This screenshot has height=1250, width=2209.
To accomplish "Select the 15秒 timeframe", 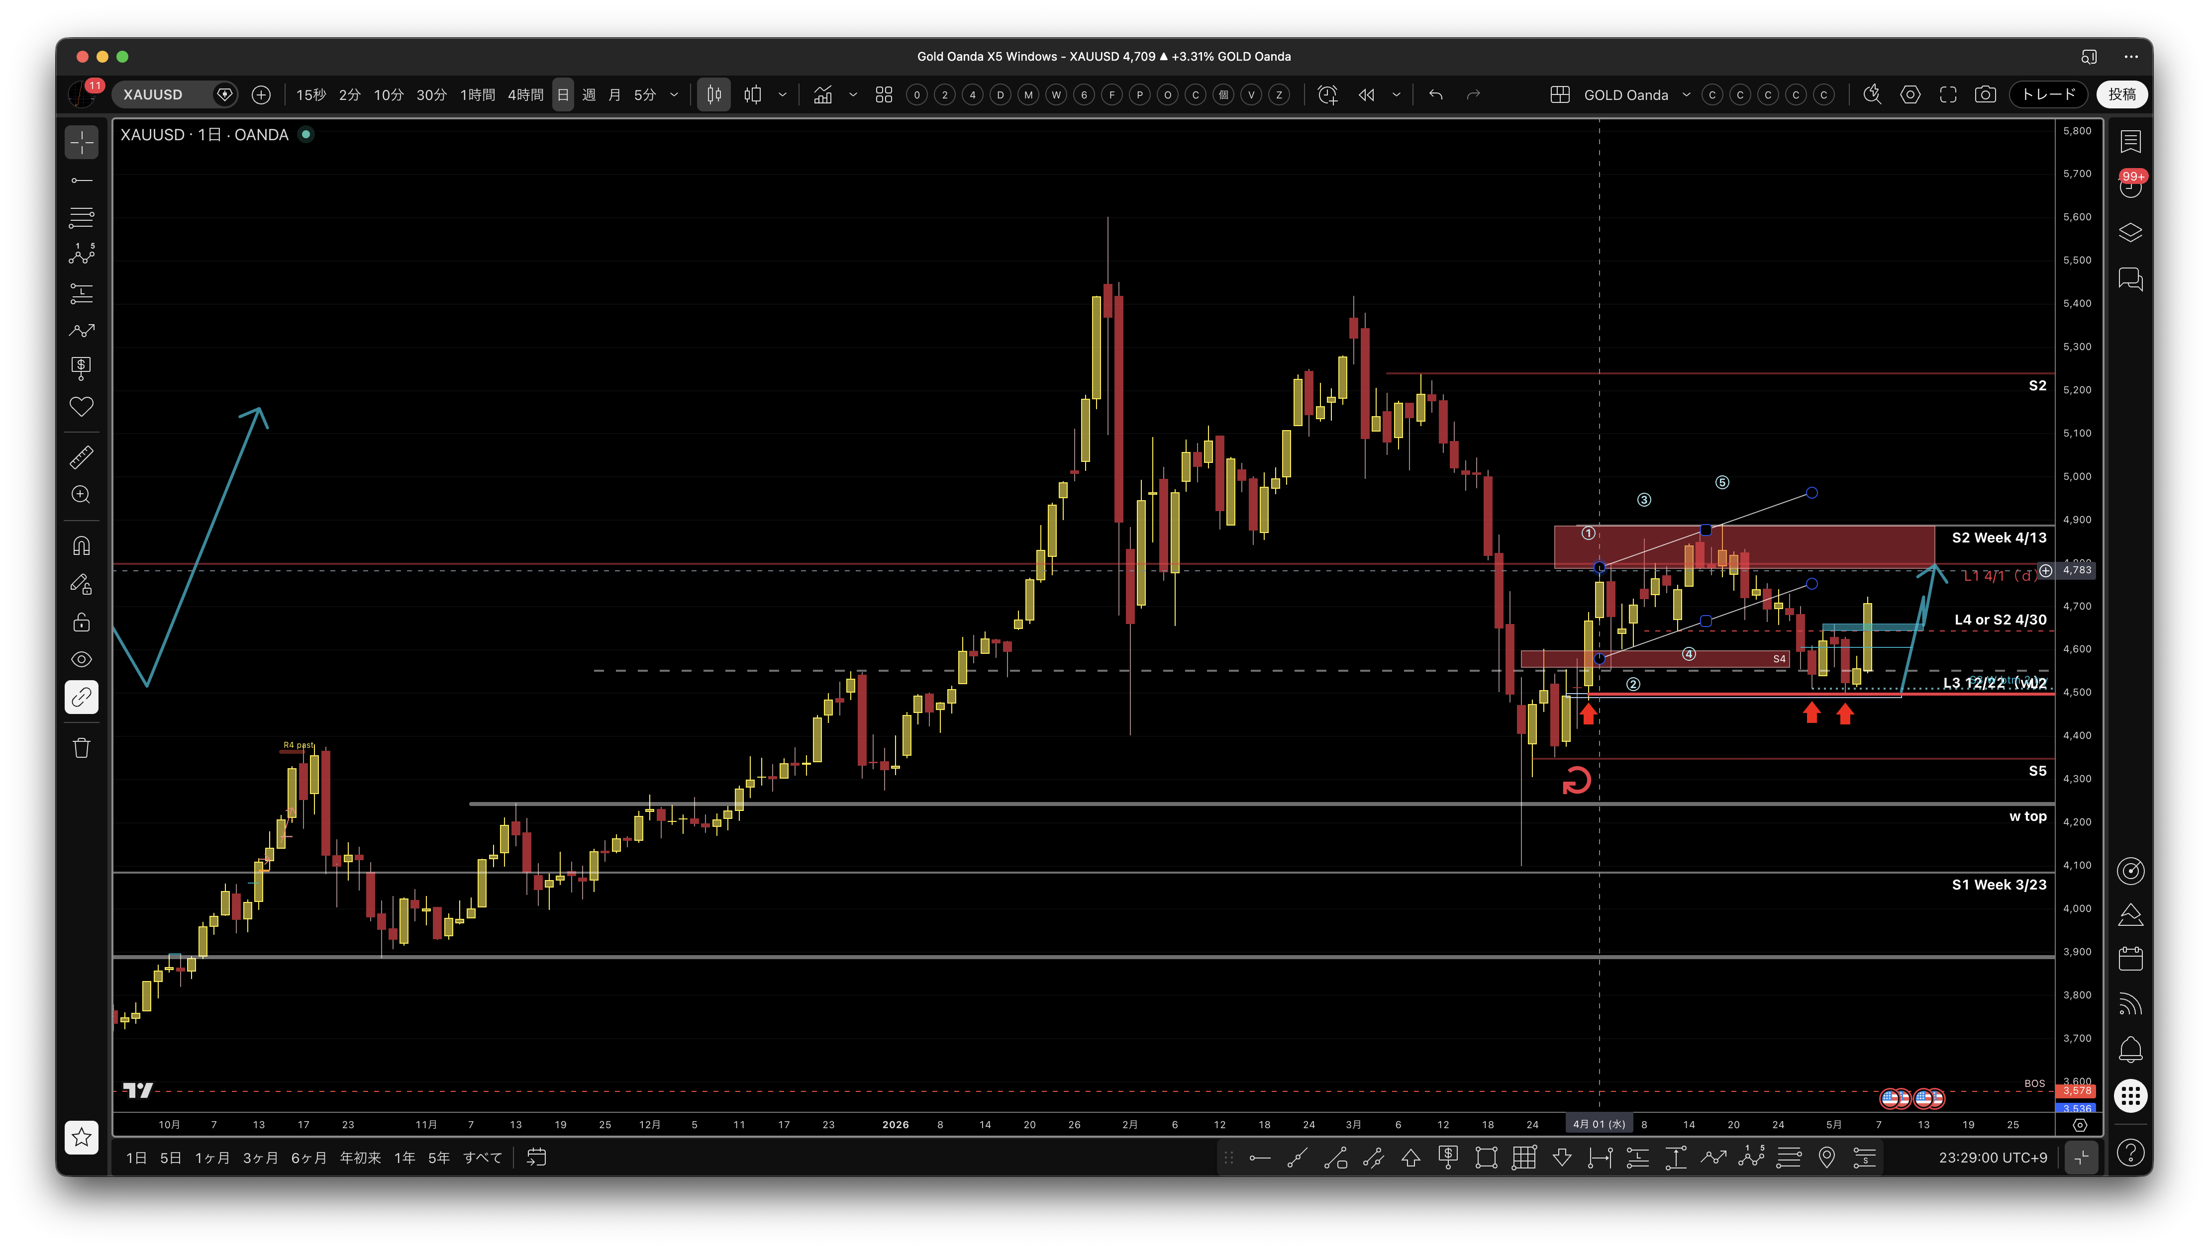I will coord(311,94).
